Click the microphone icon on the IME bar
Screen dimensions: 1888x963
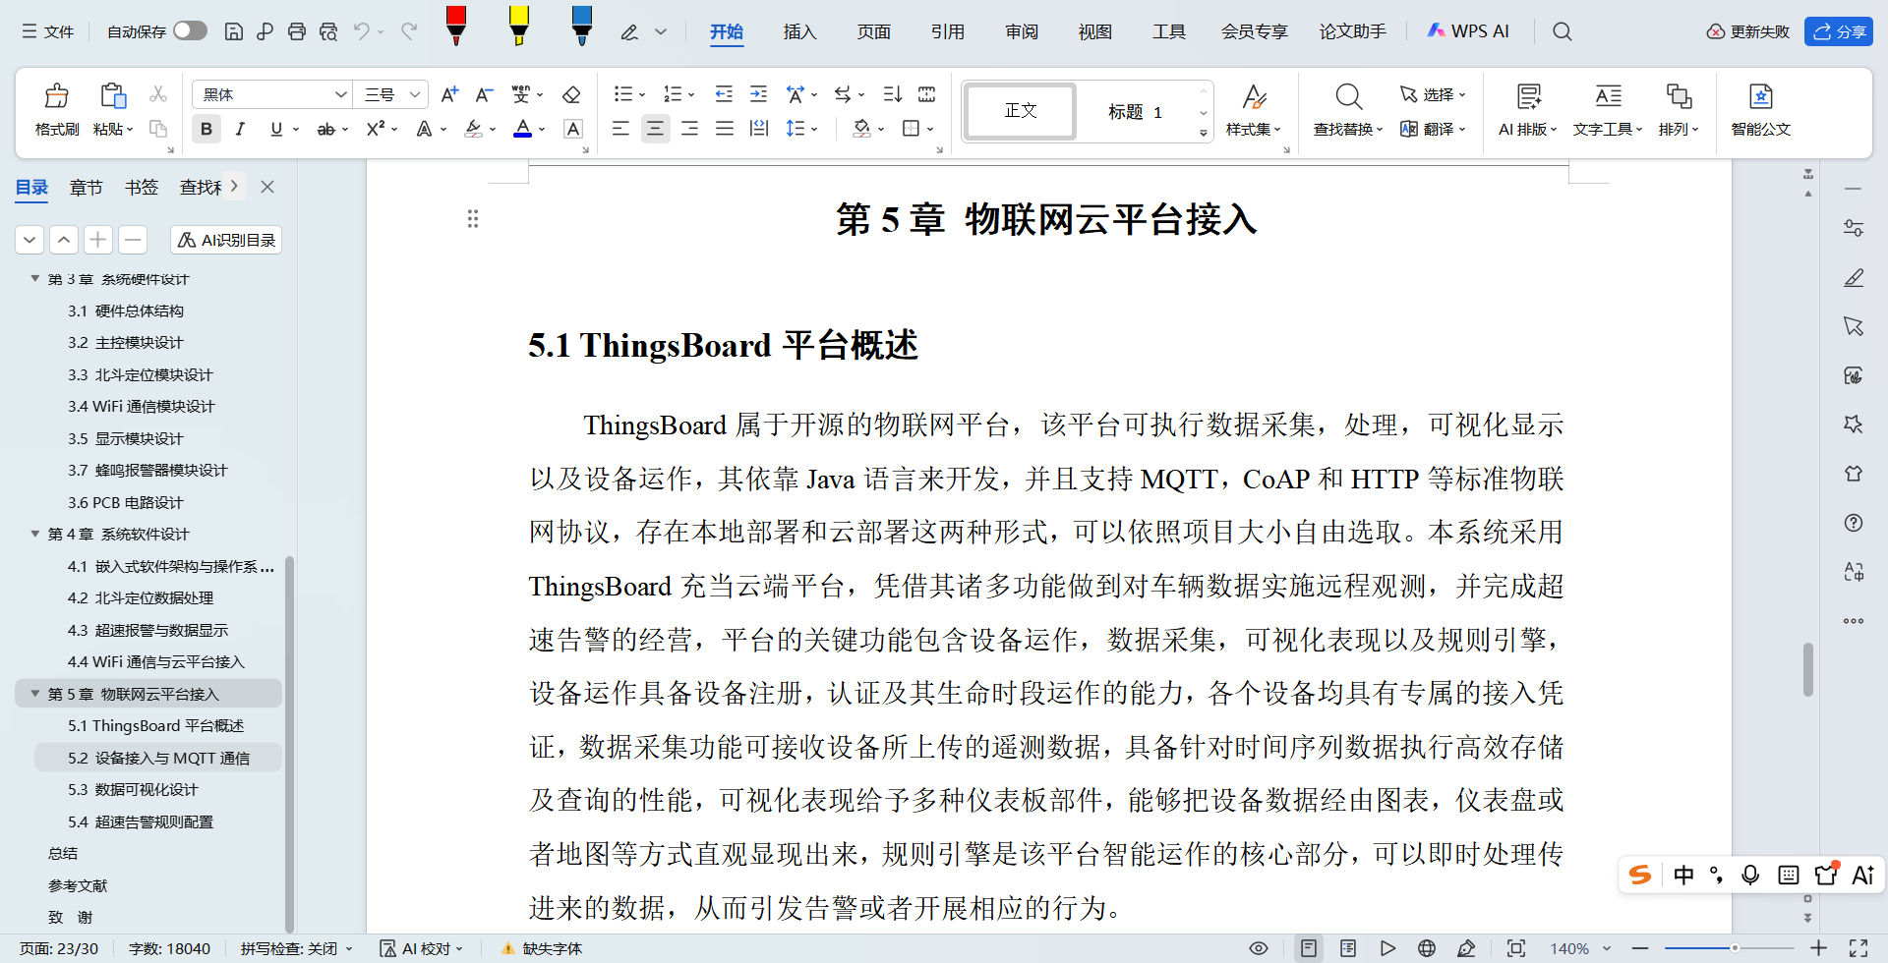(x=1750, y=875)
